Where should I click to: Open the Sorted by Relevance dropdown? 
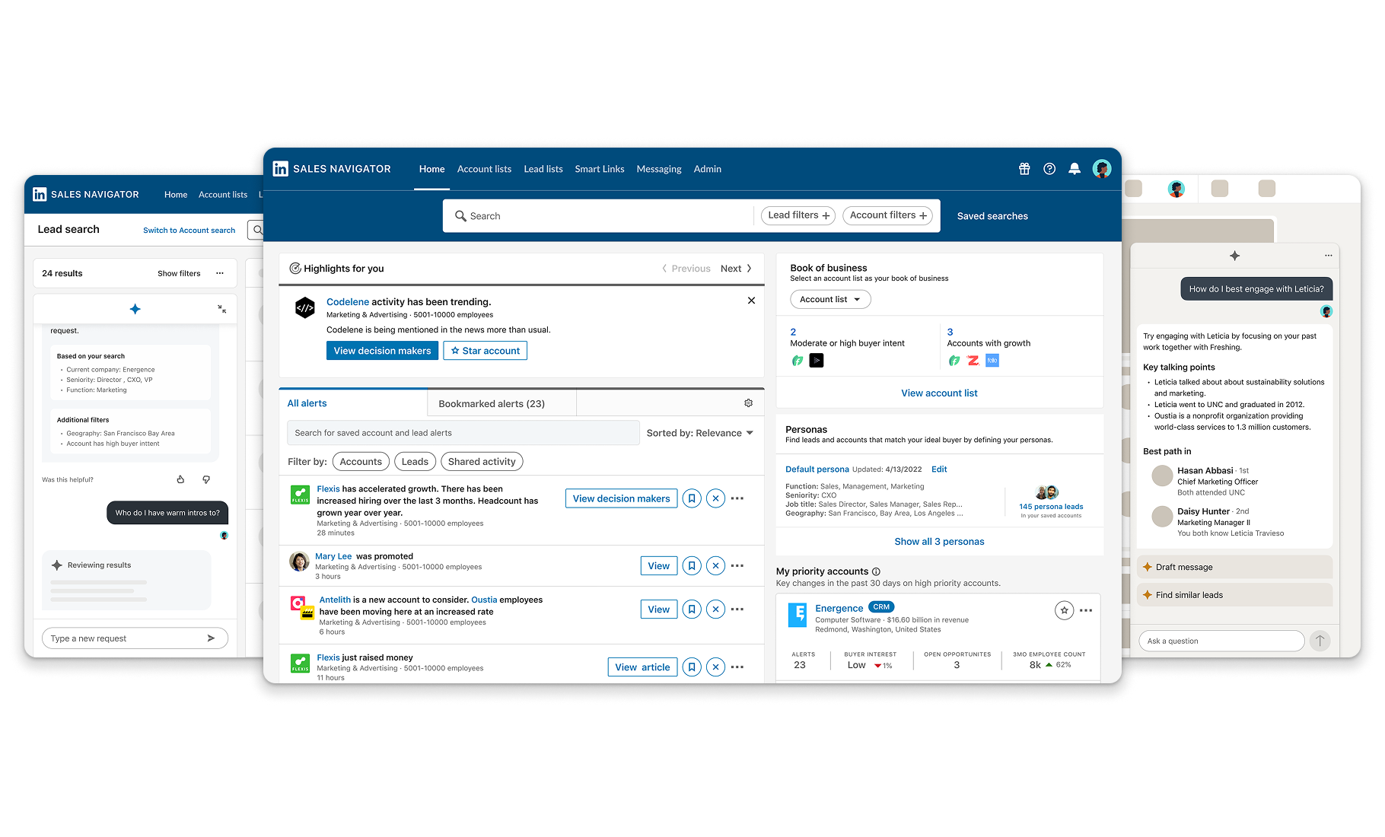click(700, 433)
